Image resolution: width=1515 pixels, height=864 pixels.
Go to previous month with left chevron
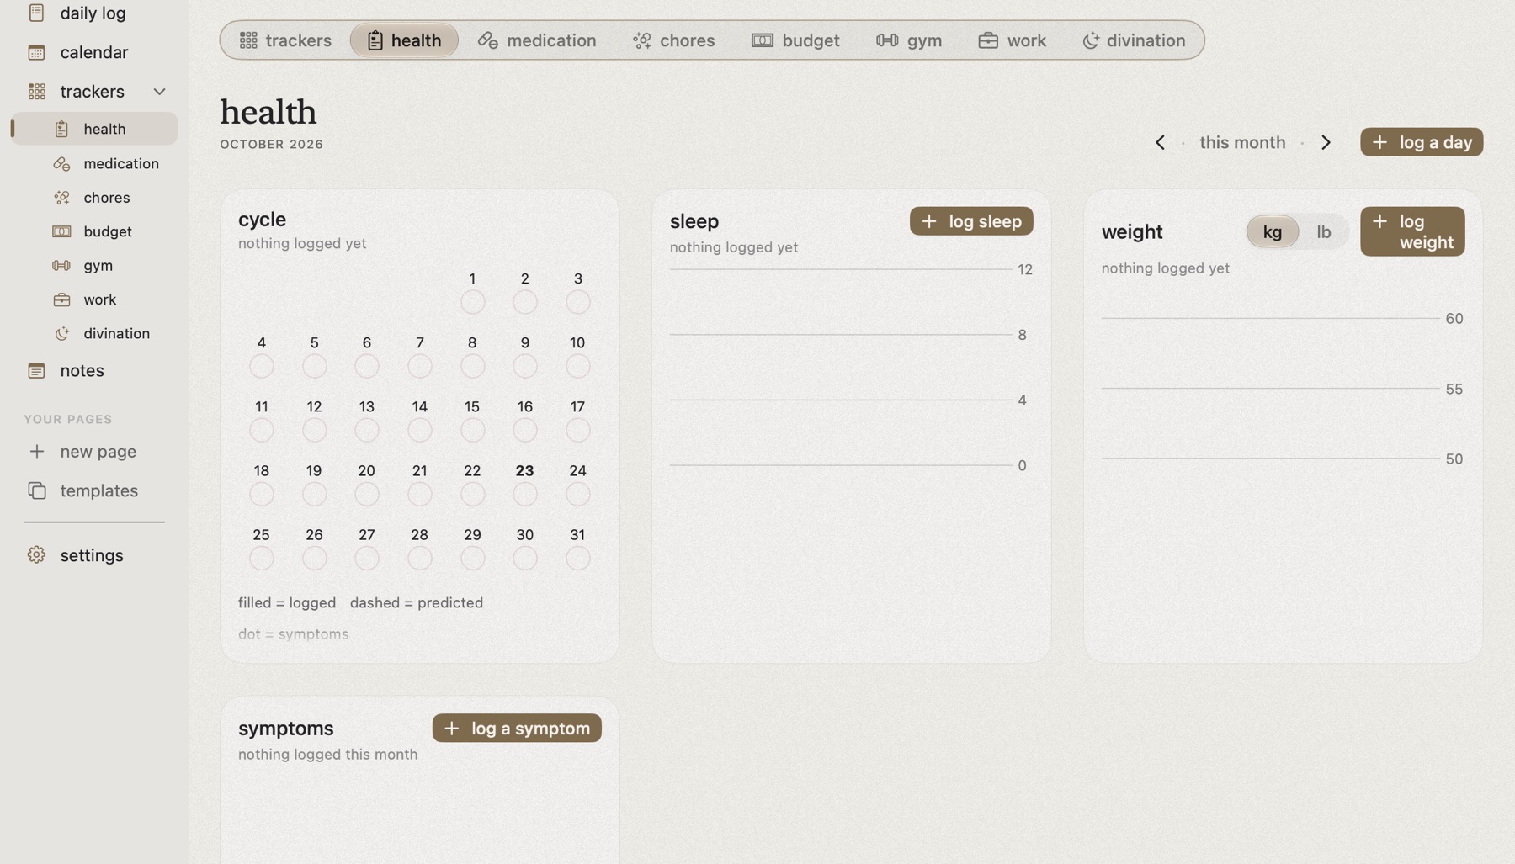point(1160,142)
